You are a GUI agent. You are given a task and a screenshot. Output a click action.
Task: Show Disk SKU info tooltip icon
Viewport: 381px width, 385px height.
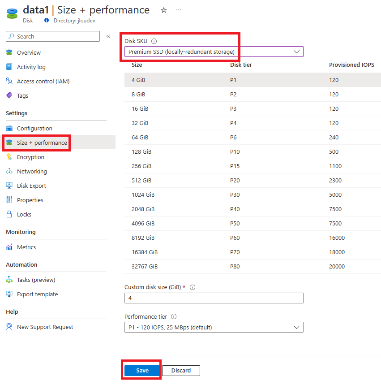(154, 41)
